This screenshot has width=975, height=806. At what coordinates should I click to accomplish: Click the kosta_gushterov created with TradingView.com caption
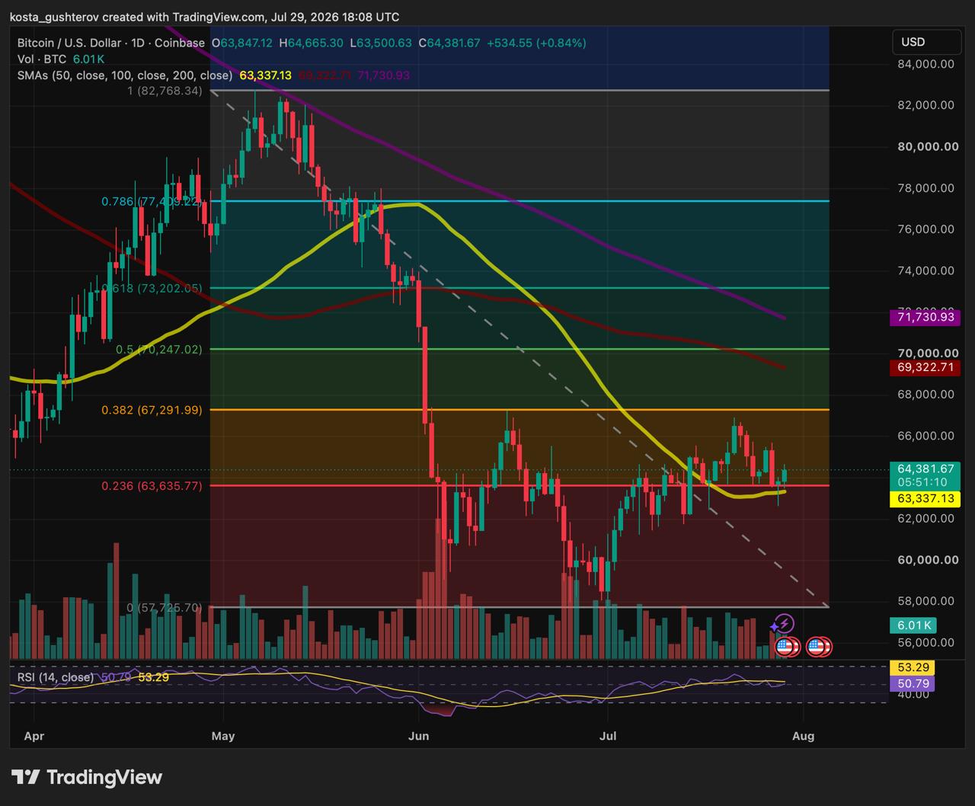coord(205,17)
